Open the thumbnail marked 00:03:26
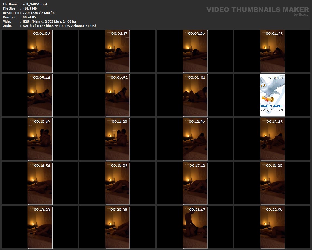This screenshot has width=312, height=250. [195, 51]
